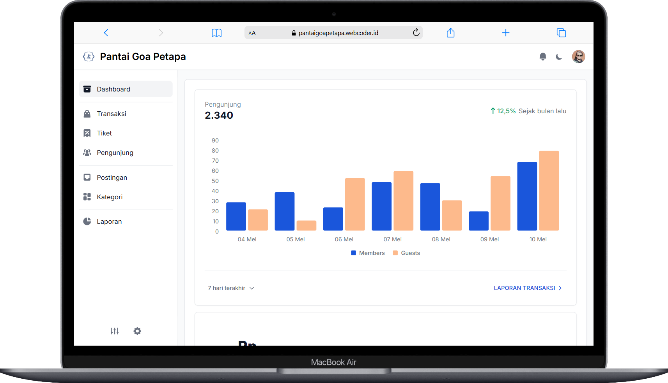Click the sliders adjustment icon in the sidebar footer

pos(114,331)
